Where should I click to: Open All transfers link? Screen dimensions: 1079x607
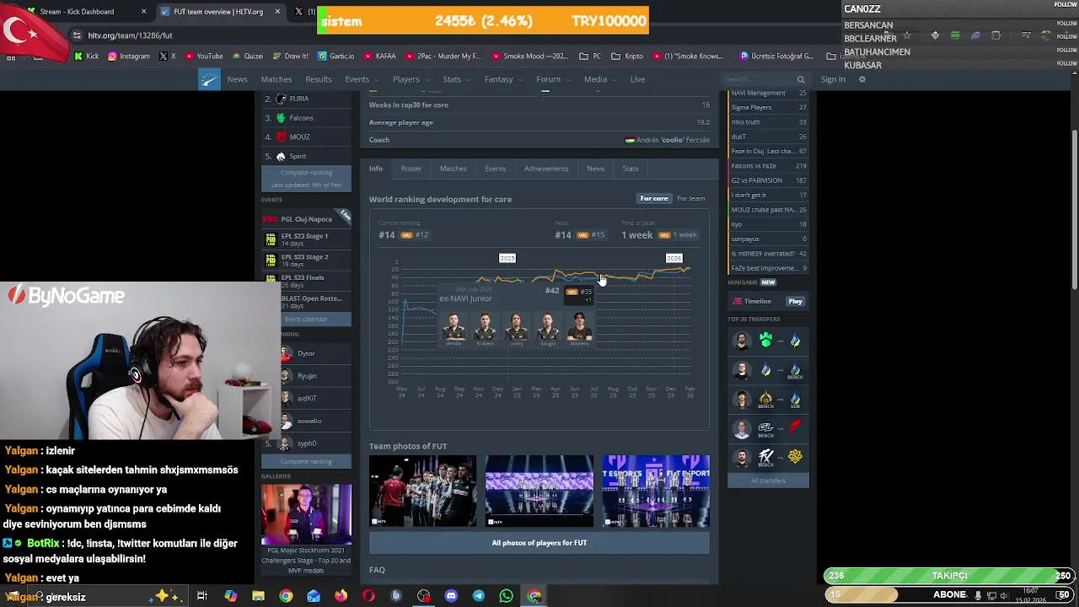[768, 481]
